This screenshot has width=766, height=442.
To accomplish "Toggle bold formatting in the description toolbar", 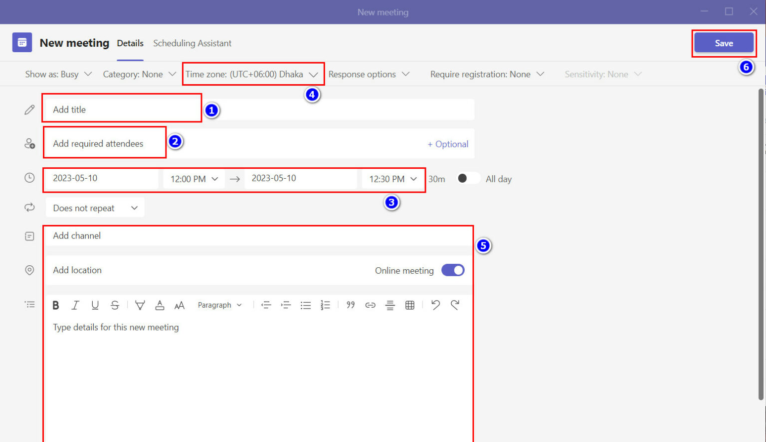I will coord(55,305).
